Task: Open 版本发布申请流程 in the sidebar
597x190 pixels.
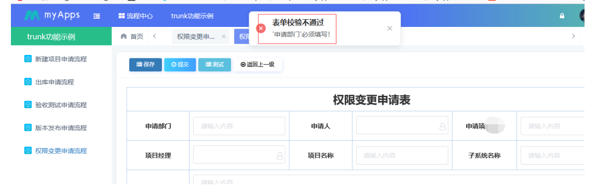Action: pos(61,128)
